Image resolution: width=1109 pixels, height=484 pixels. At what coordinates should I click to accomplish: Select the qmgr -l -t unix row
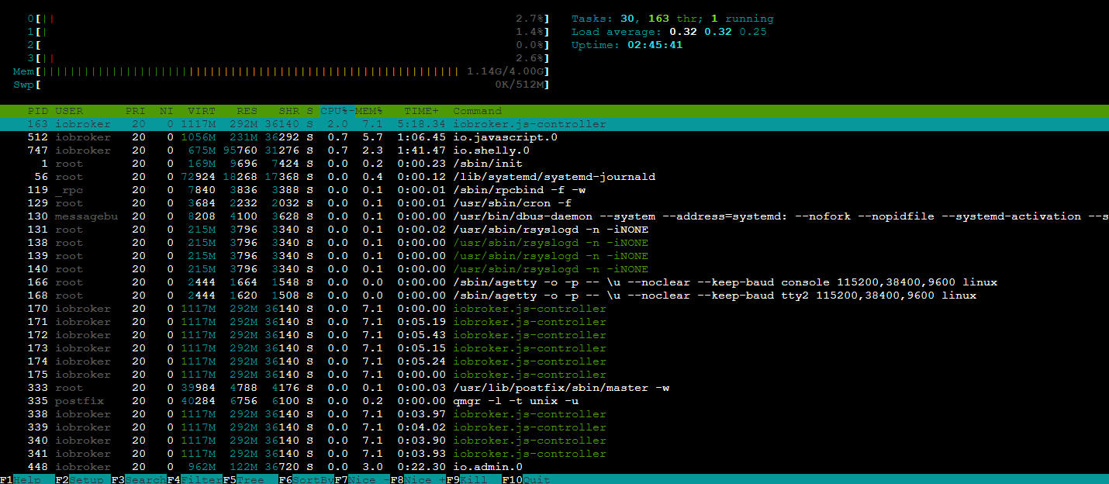coord(554,401)
